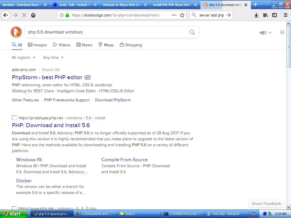Image resolution: width=291 pixels, height=218 pixels.
Task: Click the page vertical scrollbar thumb
Action: click(289, 47)
